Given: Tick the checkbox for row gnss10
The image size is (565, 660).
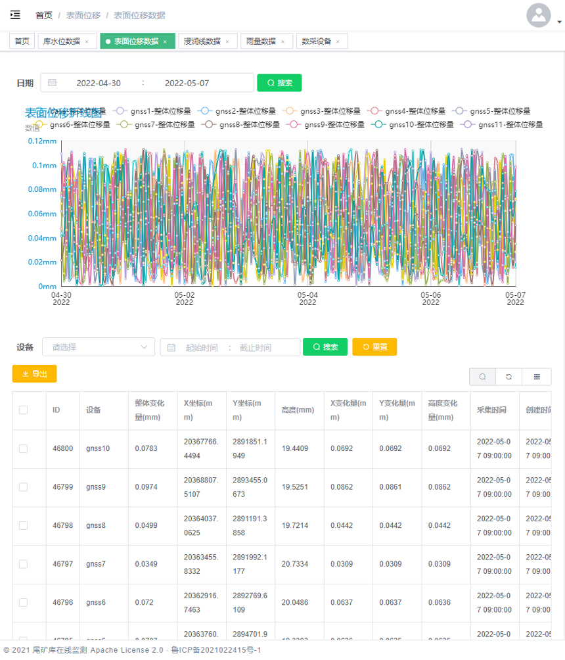Looking at the screenshot, I should coord(24,448).
